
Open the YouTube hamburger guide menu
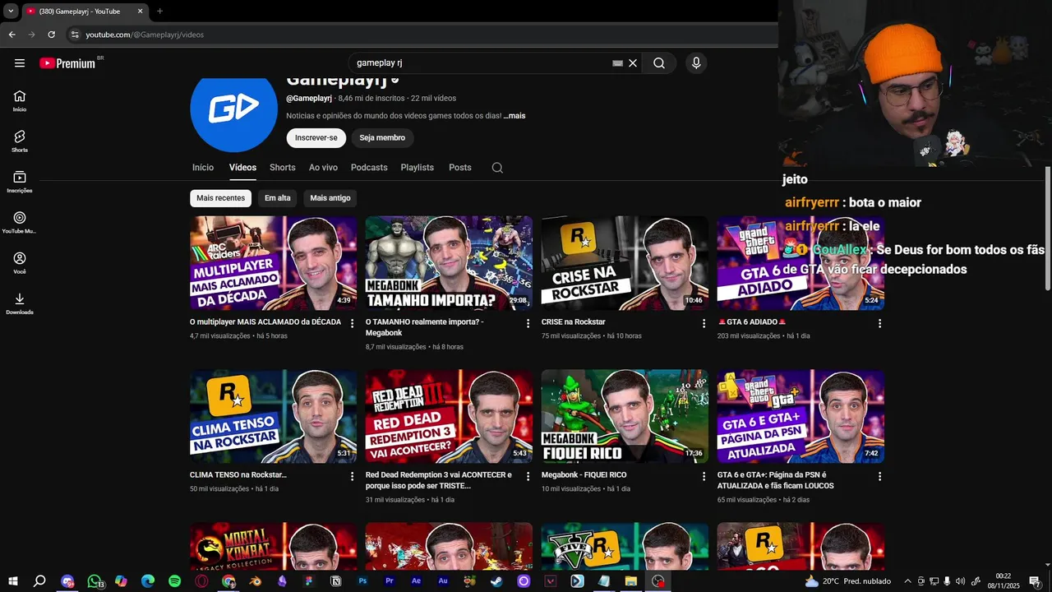20,63
